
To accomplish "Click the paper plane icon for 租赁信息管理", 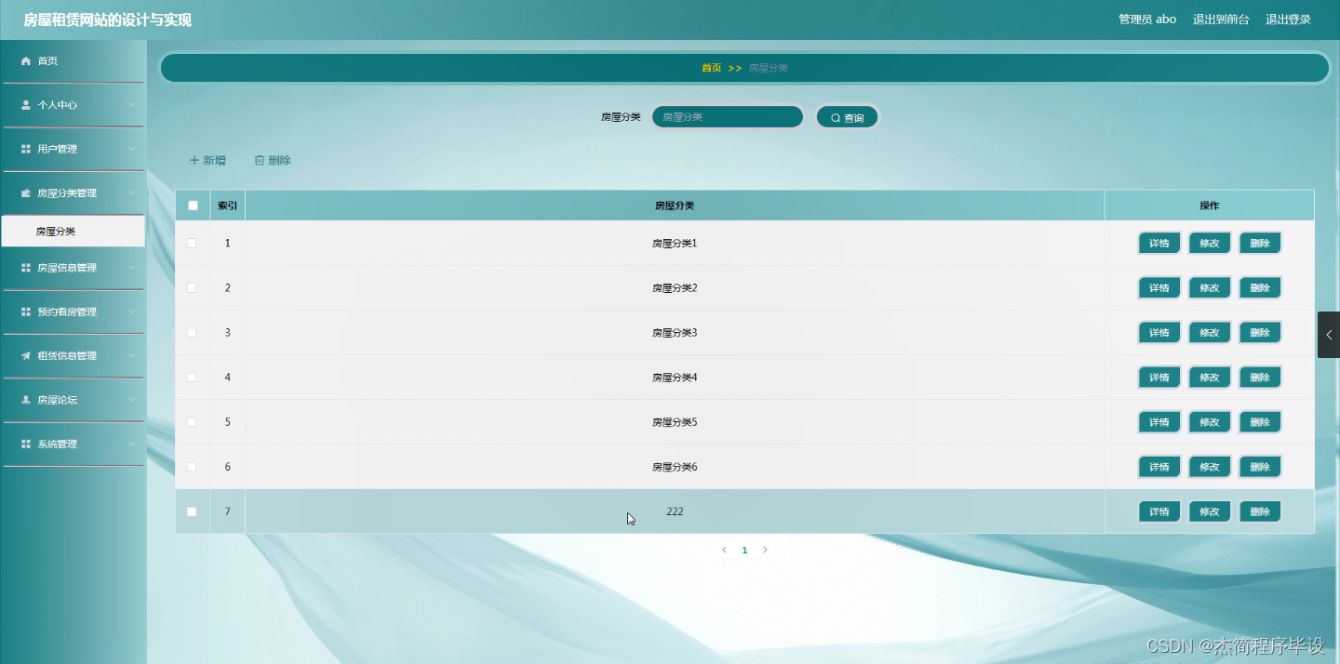I will (26, 356).
